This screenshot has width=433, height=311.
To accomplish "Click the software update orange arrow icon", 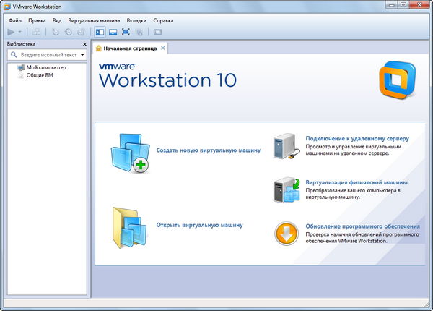I will [285, 234].
